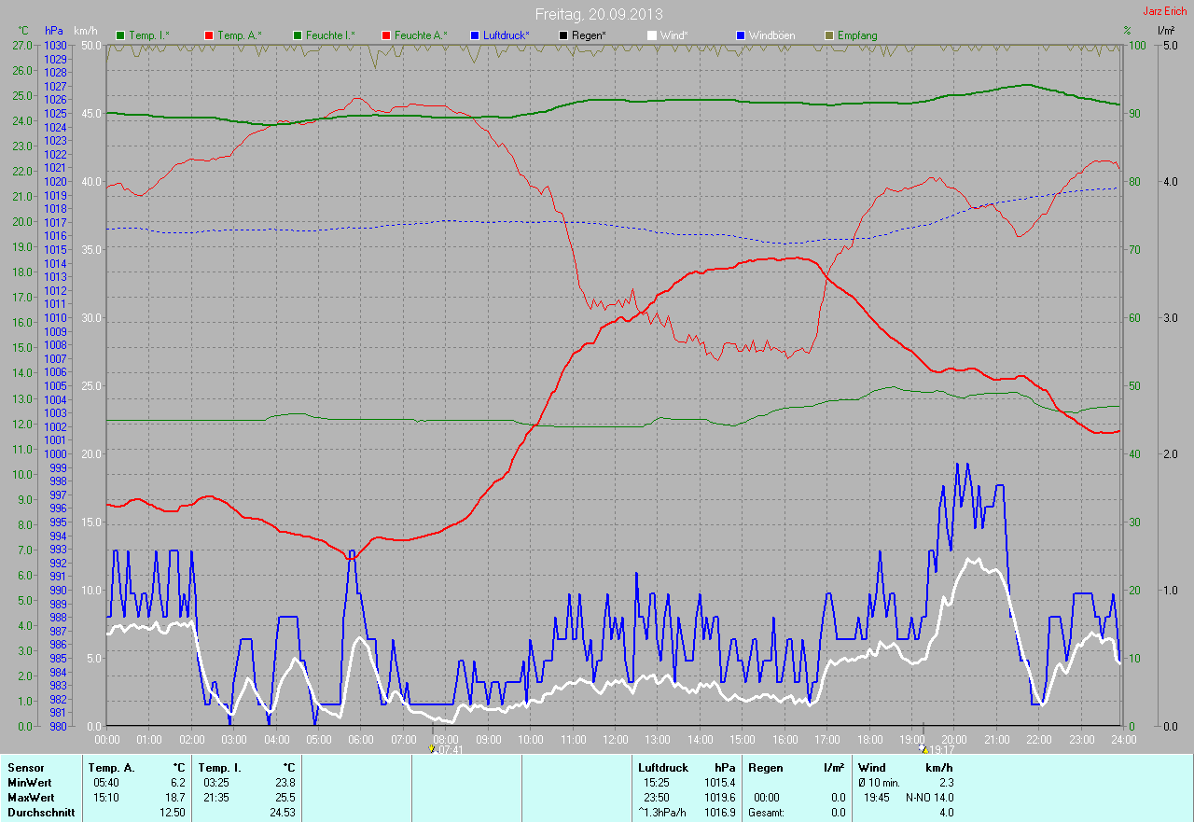Select the hPa axis unit label

(x=54, y=31)
